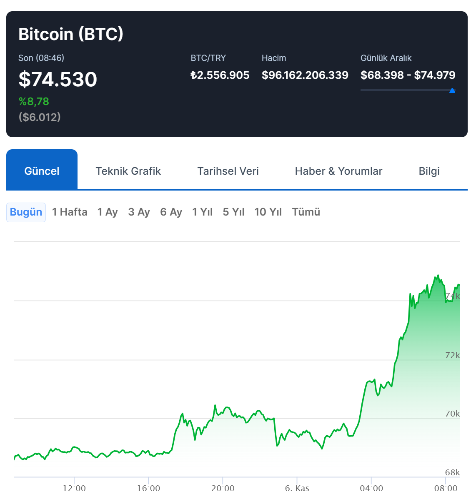
Task: Switch chart to 1 Ay range
Action: click(x=108, y=212)
